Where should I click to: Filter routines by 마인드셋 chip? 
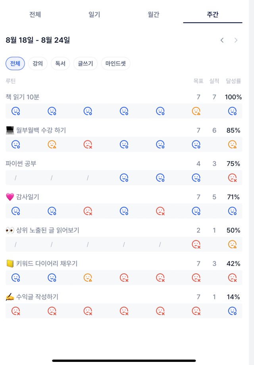(115, 63)
